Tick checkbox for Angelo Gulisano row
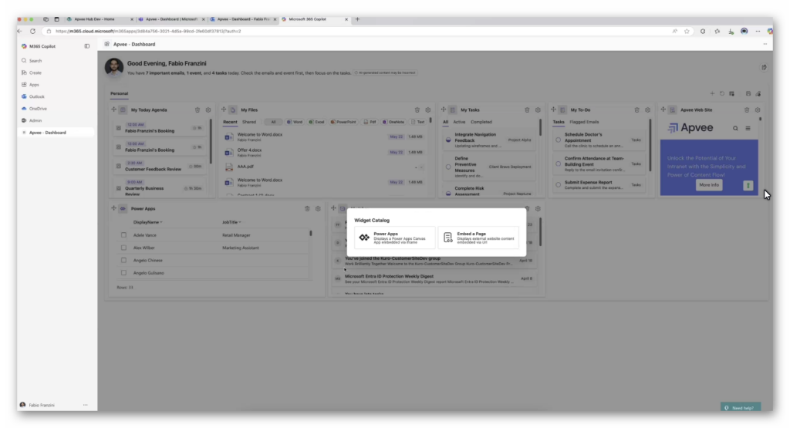This screenshot has width=790, height=428. [123, 273]
